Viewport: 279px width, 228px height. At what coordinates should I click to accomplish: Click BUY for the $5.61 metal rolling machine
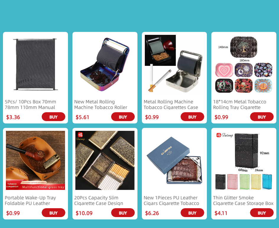click(123, 117)
